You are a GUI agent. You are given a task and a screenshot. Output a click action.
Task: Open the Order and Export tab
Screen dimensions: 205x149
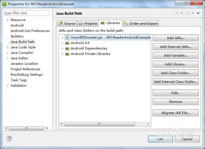click(141, 23)
